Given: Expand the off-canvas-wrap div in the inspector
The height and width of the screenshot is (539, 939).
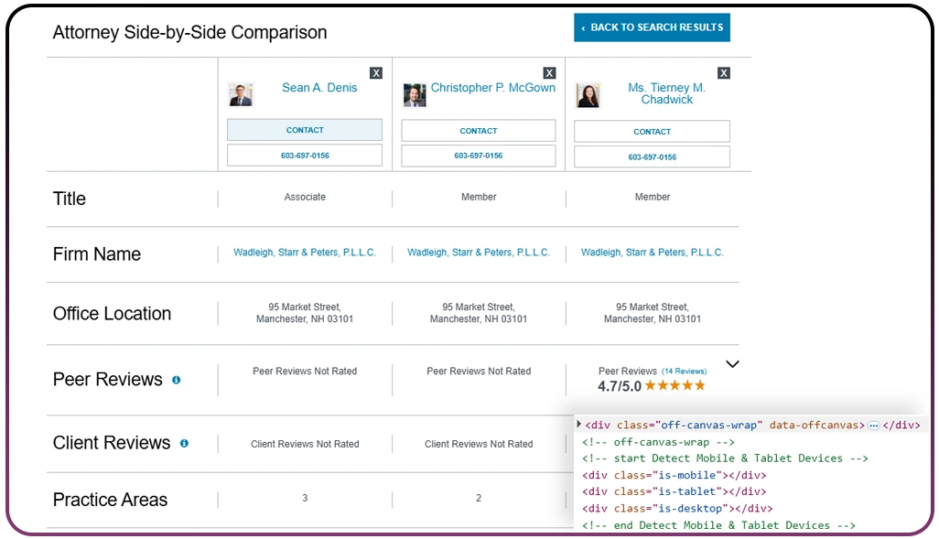Looking at the screenshot, I should click(579, 425).
